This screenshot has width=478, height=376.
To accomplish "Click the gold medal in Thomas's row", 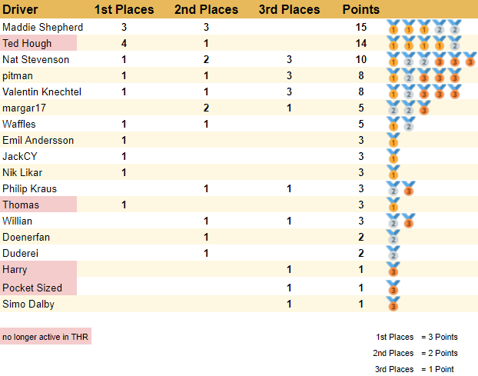I will tap(393, 205).
